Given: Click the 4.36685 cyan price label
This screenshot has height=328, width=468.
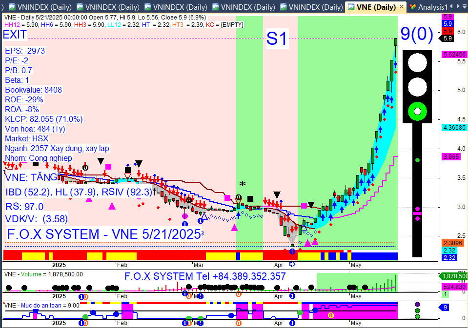Looking at the screenshot, I should (454, 127).
